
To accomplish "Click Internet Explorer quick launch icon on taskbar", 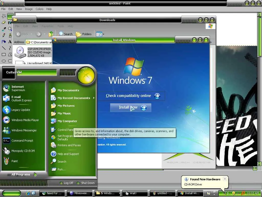I will click(28, 193).
